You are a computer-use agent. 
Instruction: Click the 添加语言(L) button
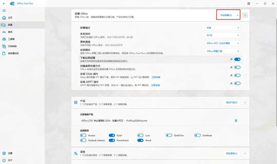click(x=231, y=154)
